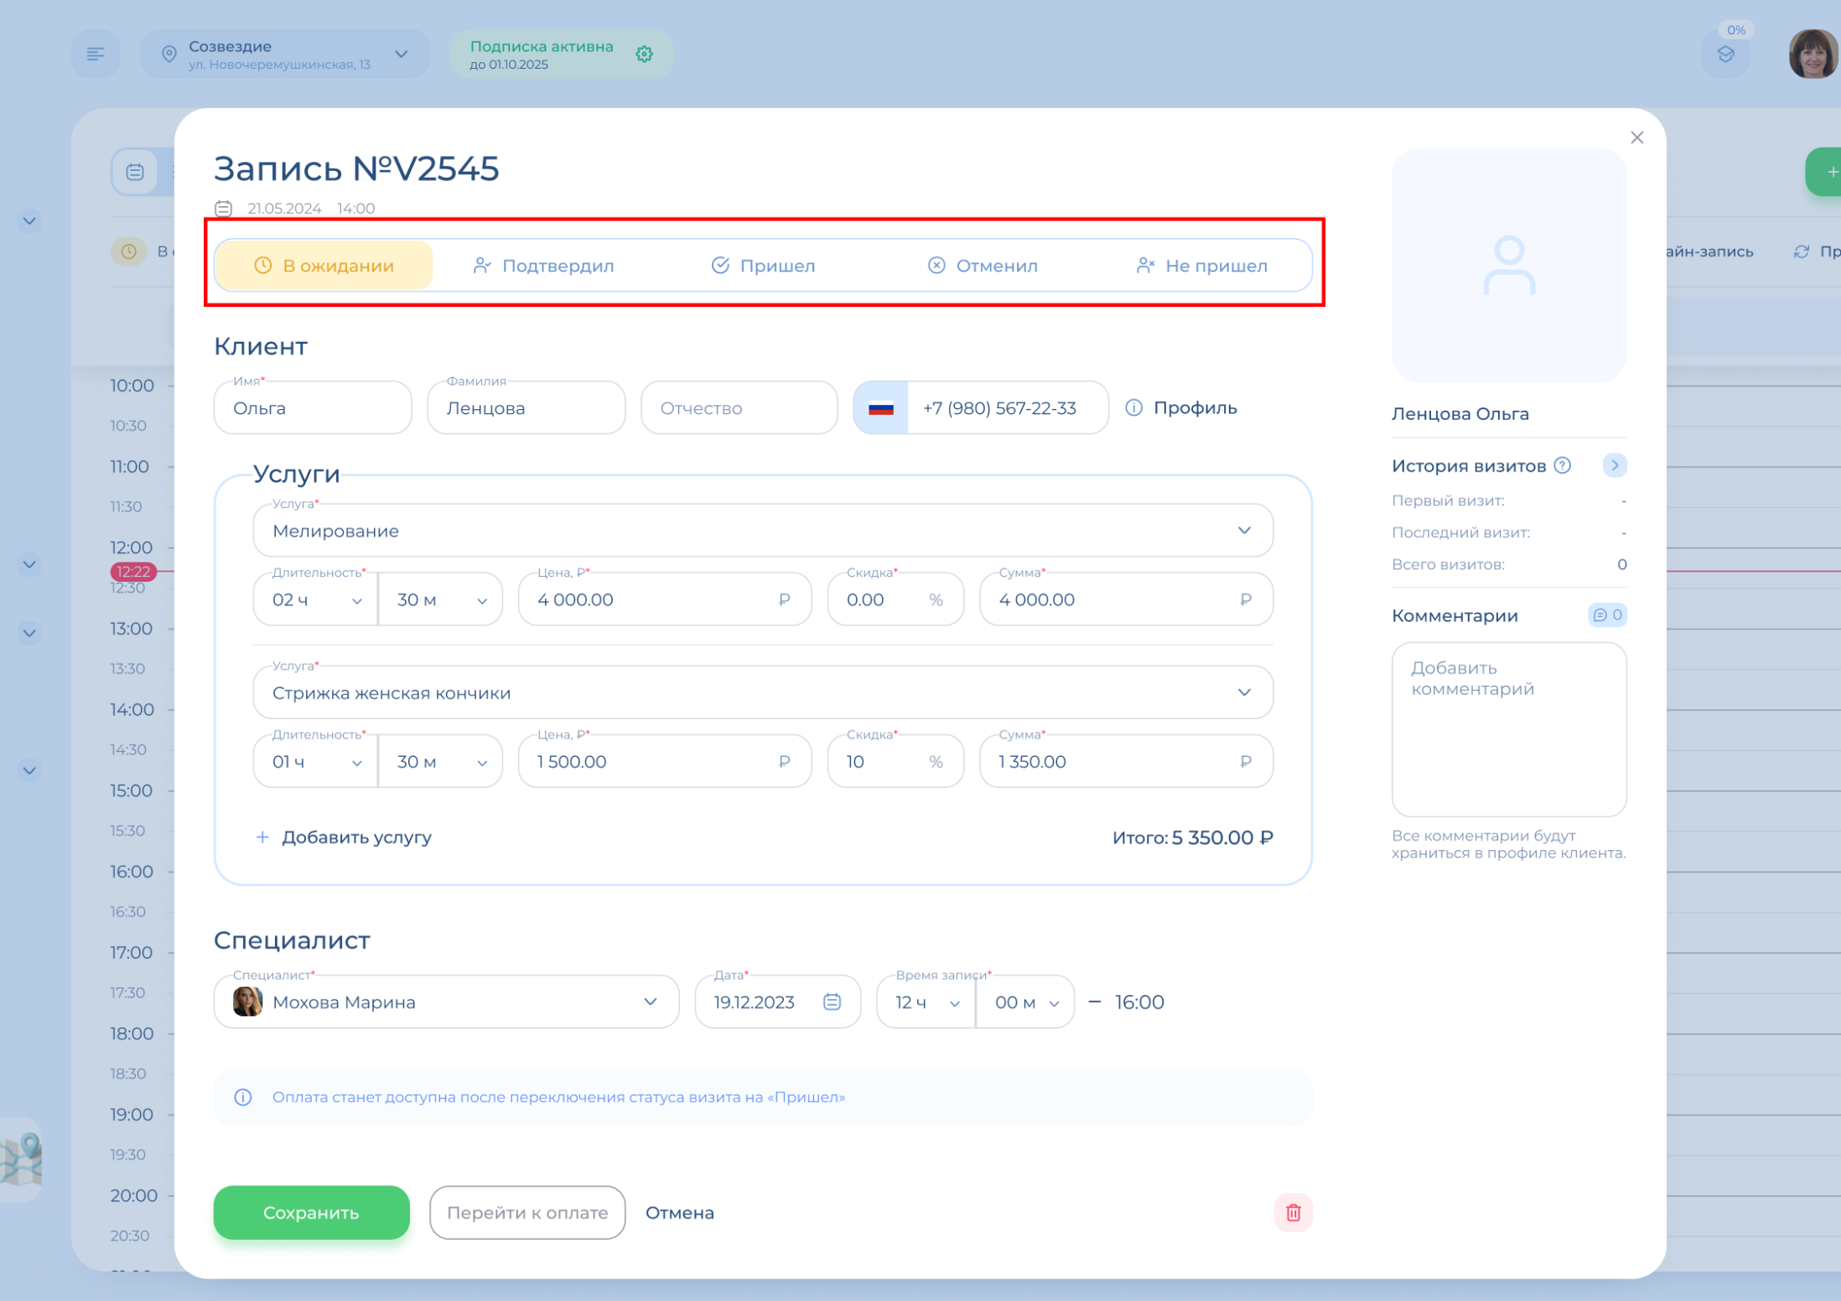1841x1301 pixels.
Task: Mark visit as Не пришел
Action: [x=1201, y=266]
